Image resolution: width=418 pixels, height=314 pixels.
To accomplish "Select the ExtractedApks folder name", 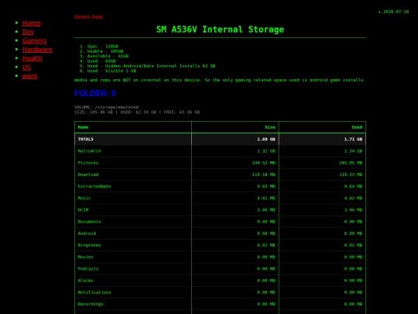I will pyautogui.click(x=94, y=186).
